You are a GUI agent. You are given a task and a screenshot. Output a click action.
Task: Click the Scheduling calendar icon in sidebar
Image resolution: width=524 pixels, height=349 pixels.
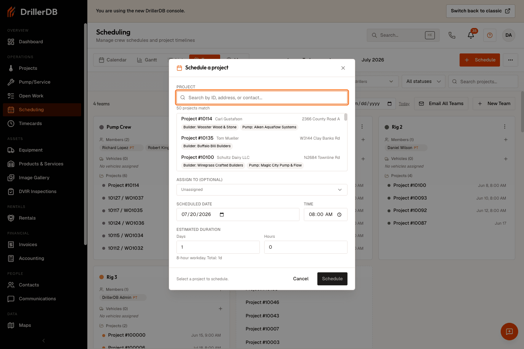point(11,110)
